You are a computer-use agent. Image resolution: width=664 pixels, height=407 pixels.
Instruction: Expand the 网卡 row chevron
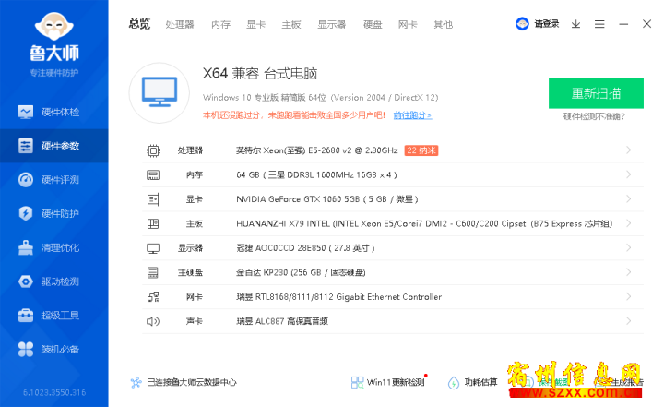pos(629,297)
